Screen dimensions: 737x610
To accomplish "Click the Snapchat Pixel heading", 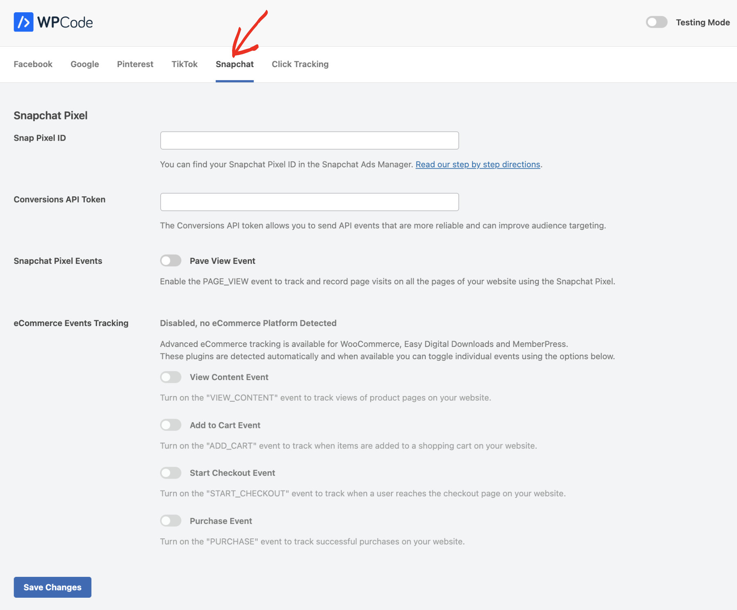I will point(51,115).
